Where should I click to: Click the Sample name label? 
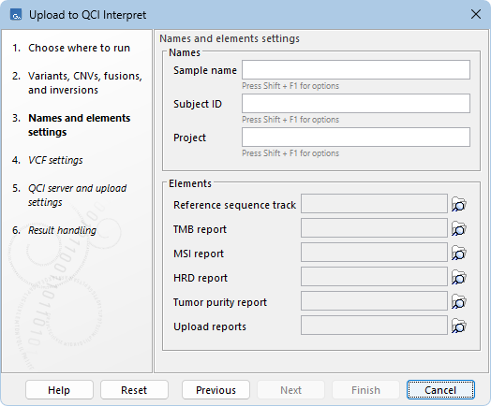coord(205,70)
